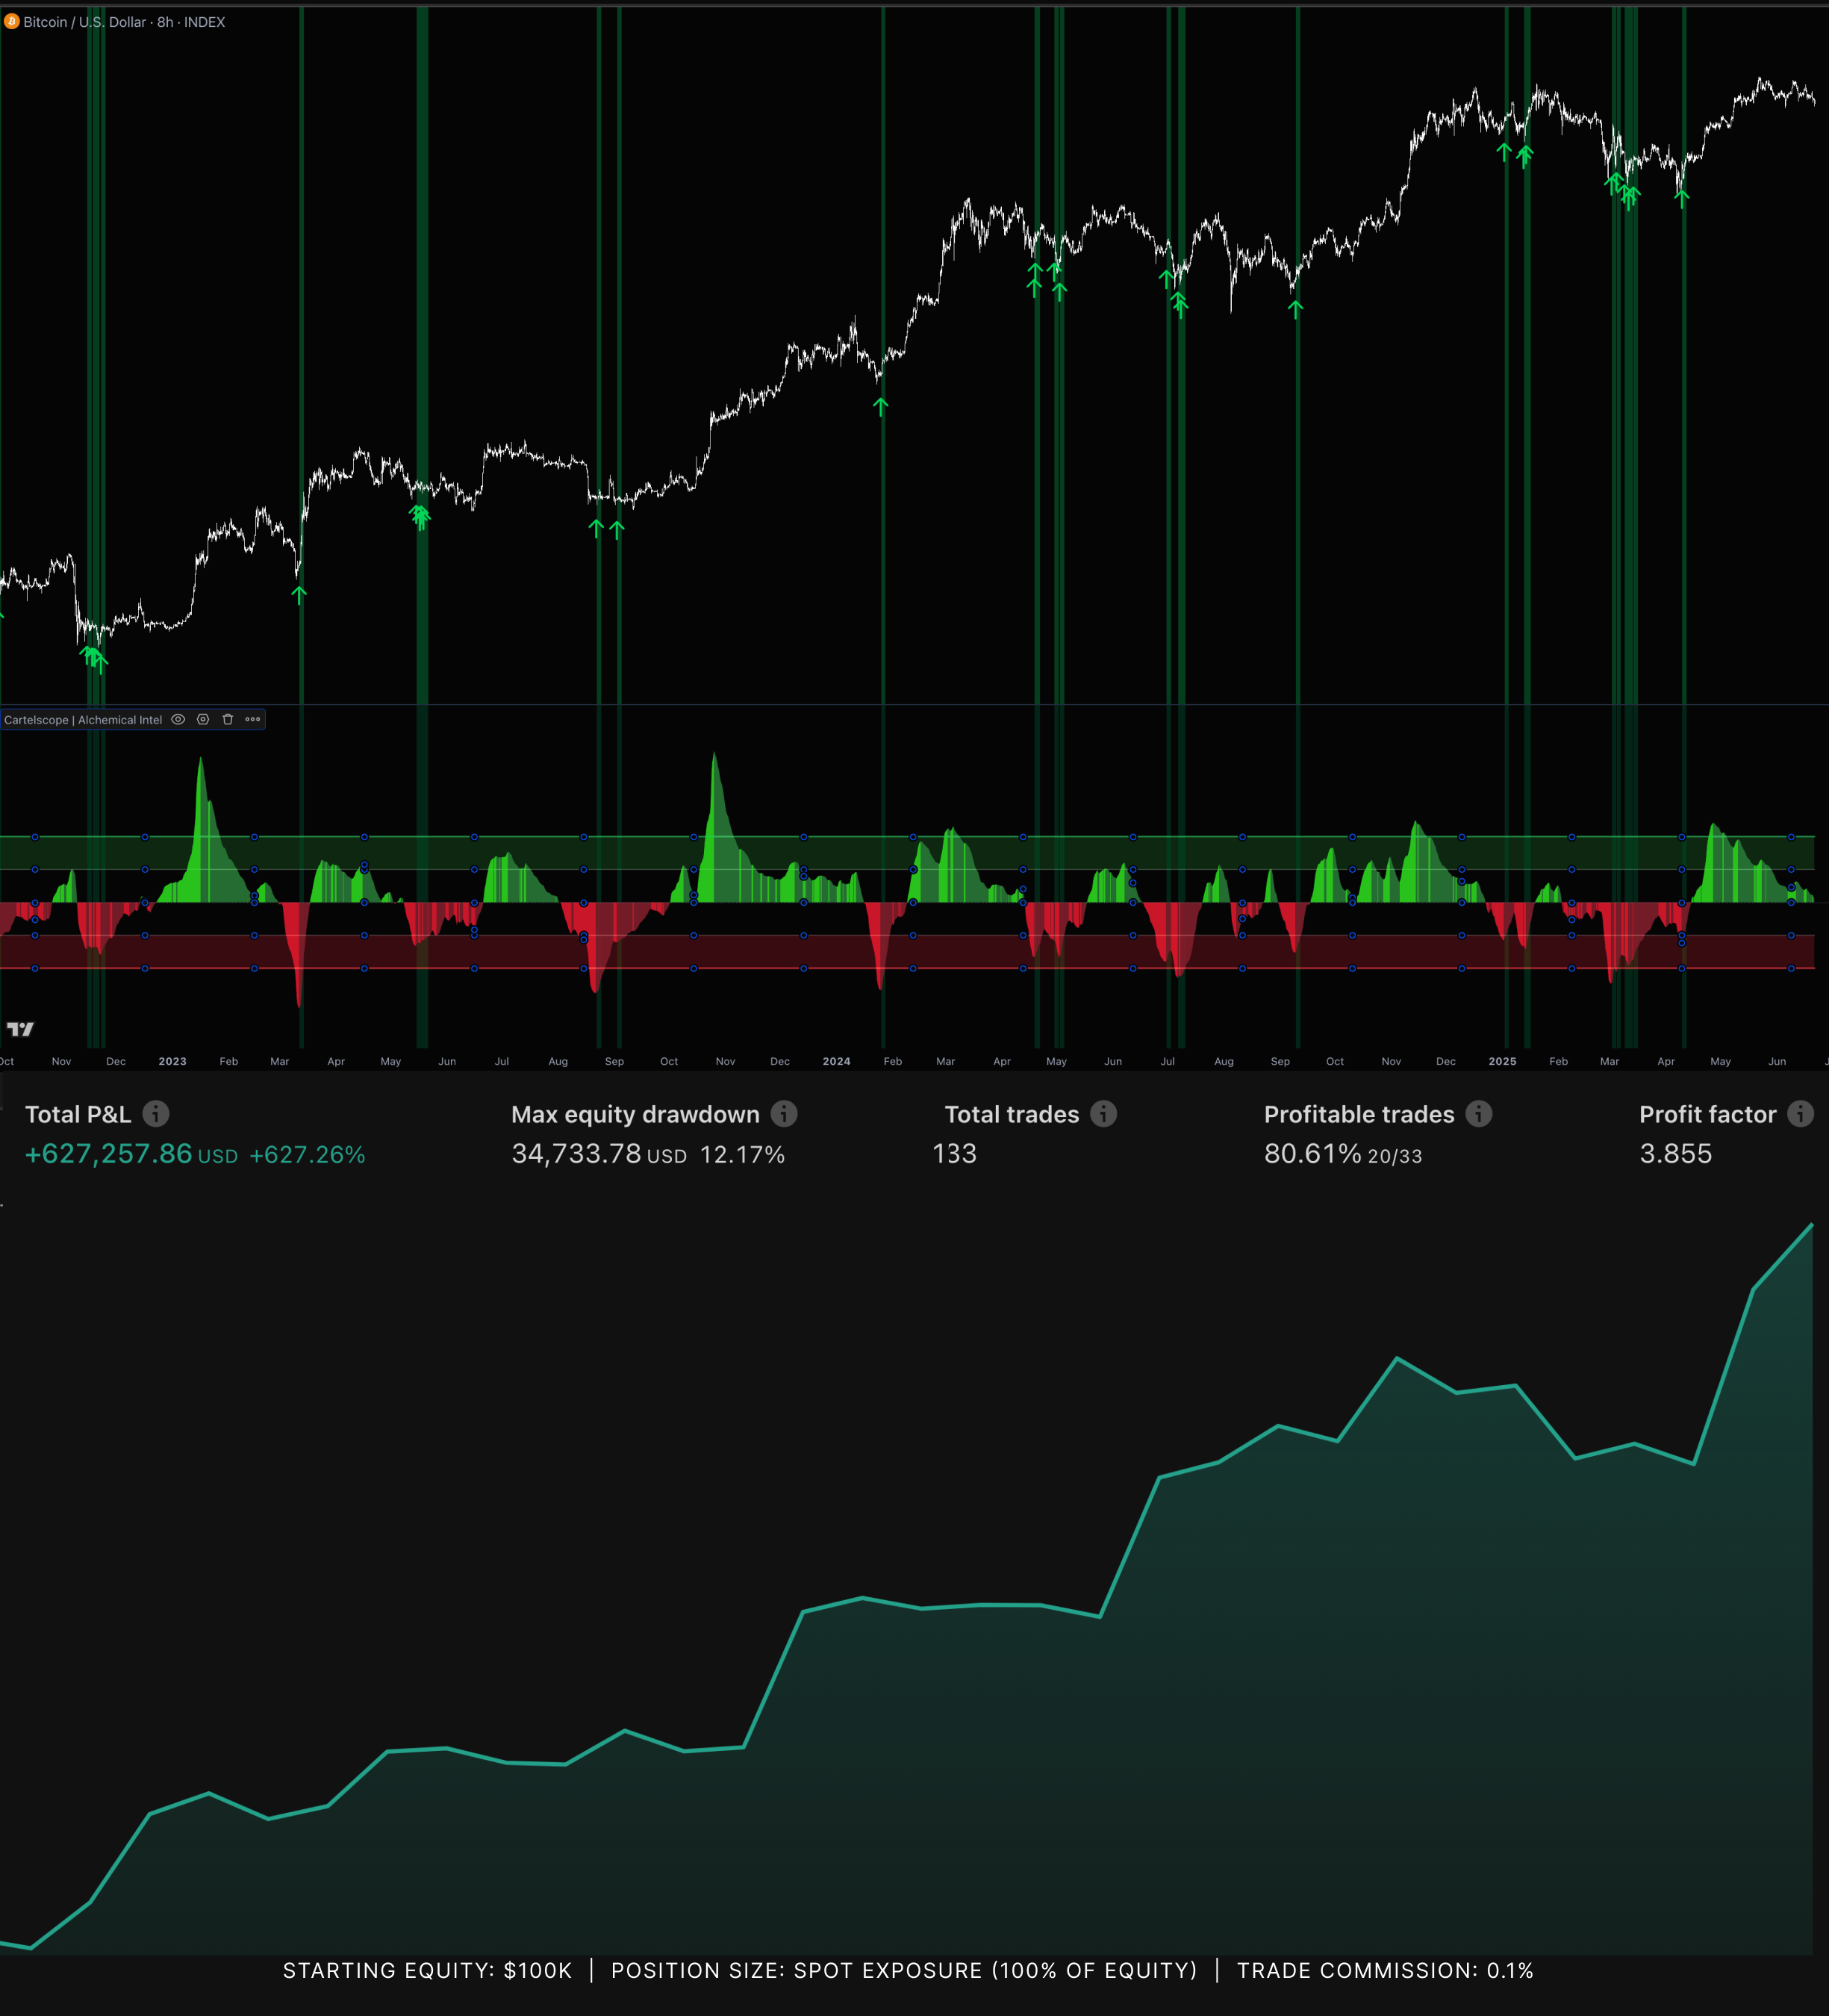Click the 133 total trades value

coord(954,1154)
